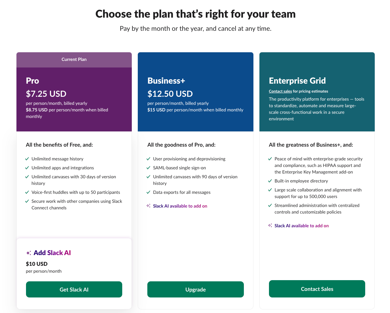The height and width of the screenshot is (313, 390).
Task: Select the Current Plan banner on Pro
Action: coord(74,60)
